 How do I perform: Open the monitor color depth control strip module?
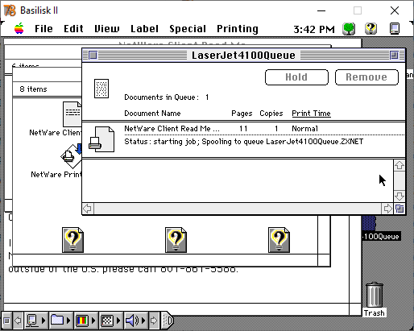pyautogui.click(x=82, y=321)
